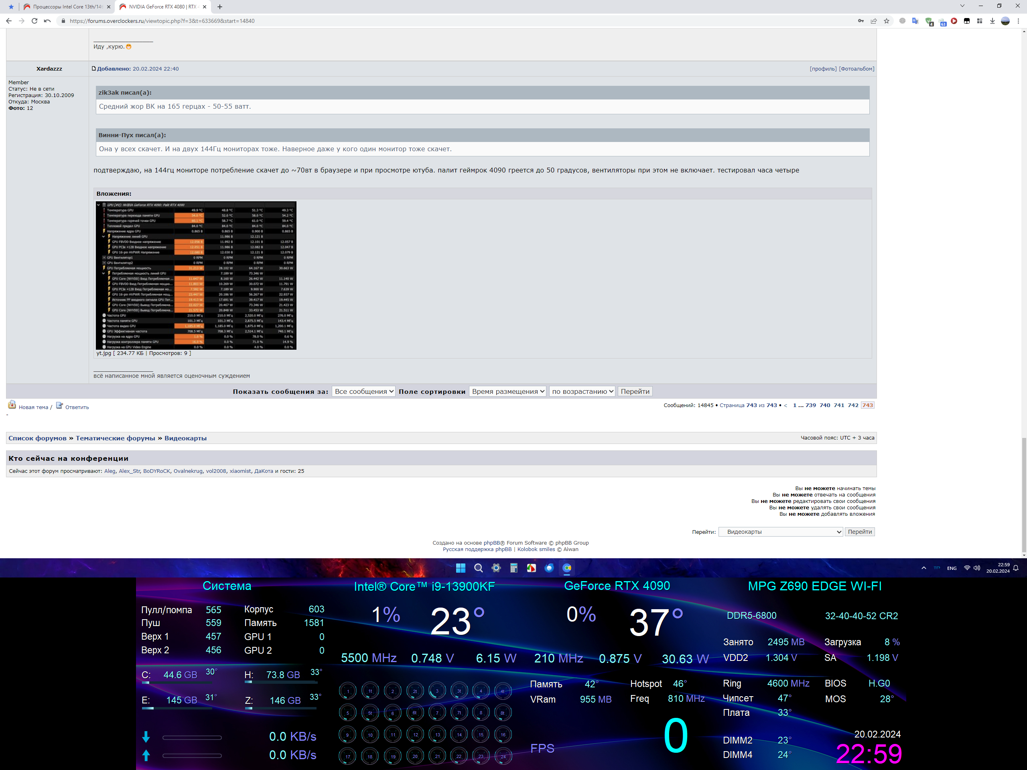Screen dimensions: 1027x770
Task: Expand the по возрастанию order dropdown
Action: (x=582, y=391)
